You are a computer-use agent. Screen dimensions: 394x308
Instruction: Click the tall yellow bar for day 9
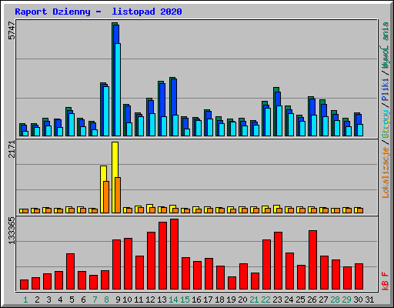click(115, 177)
